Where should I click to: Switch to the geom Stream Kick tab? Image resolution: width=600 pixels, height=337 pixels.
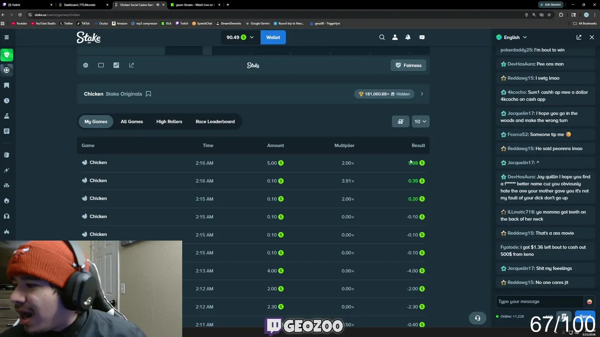(x=195, y=5)
